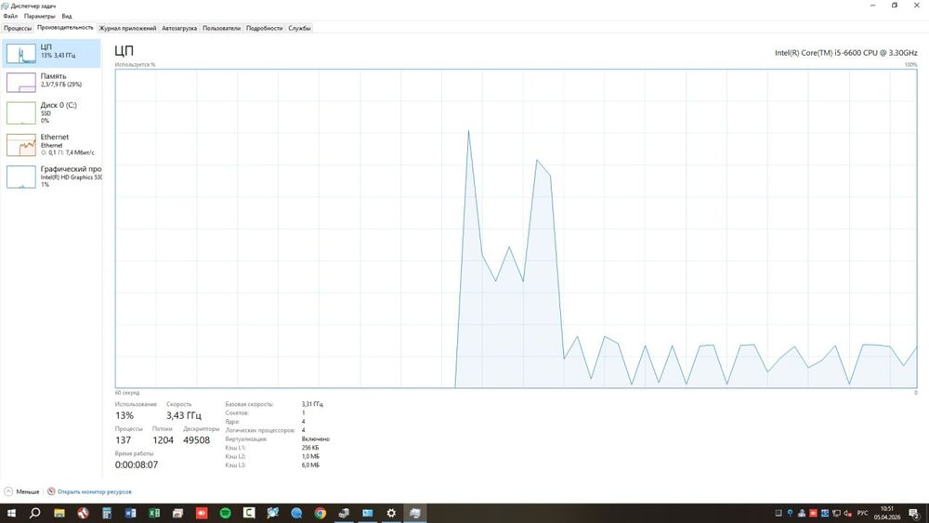Click the Открыть монитор ресурсов link

click(89, 491)
